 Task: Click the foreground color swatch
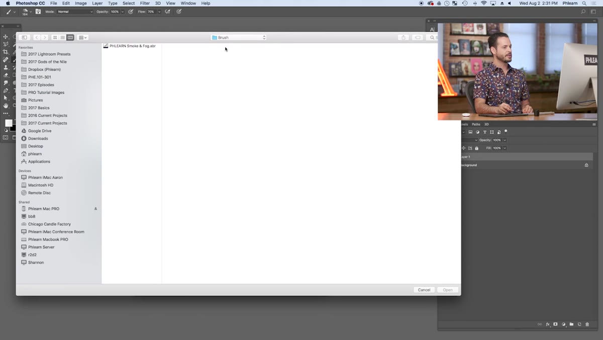[9, 123]
